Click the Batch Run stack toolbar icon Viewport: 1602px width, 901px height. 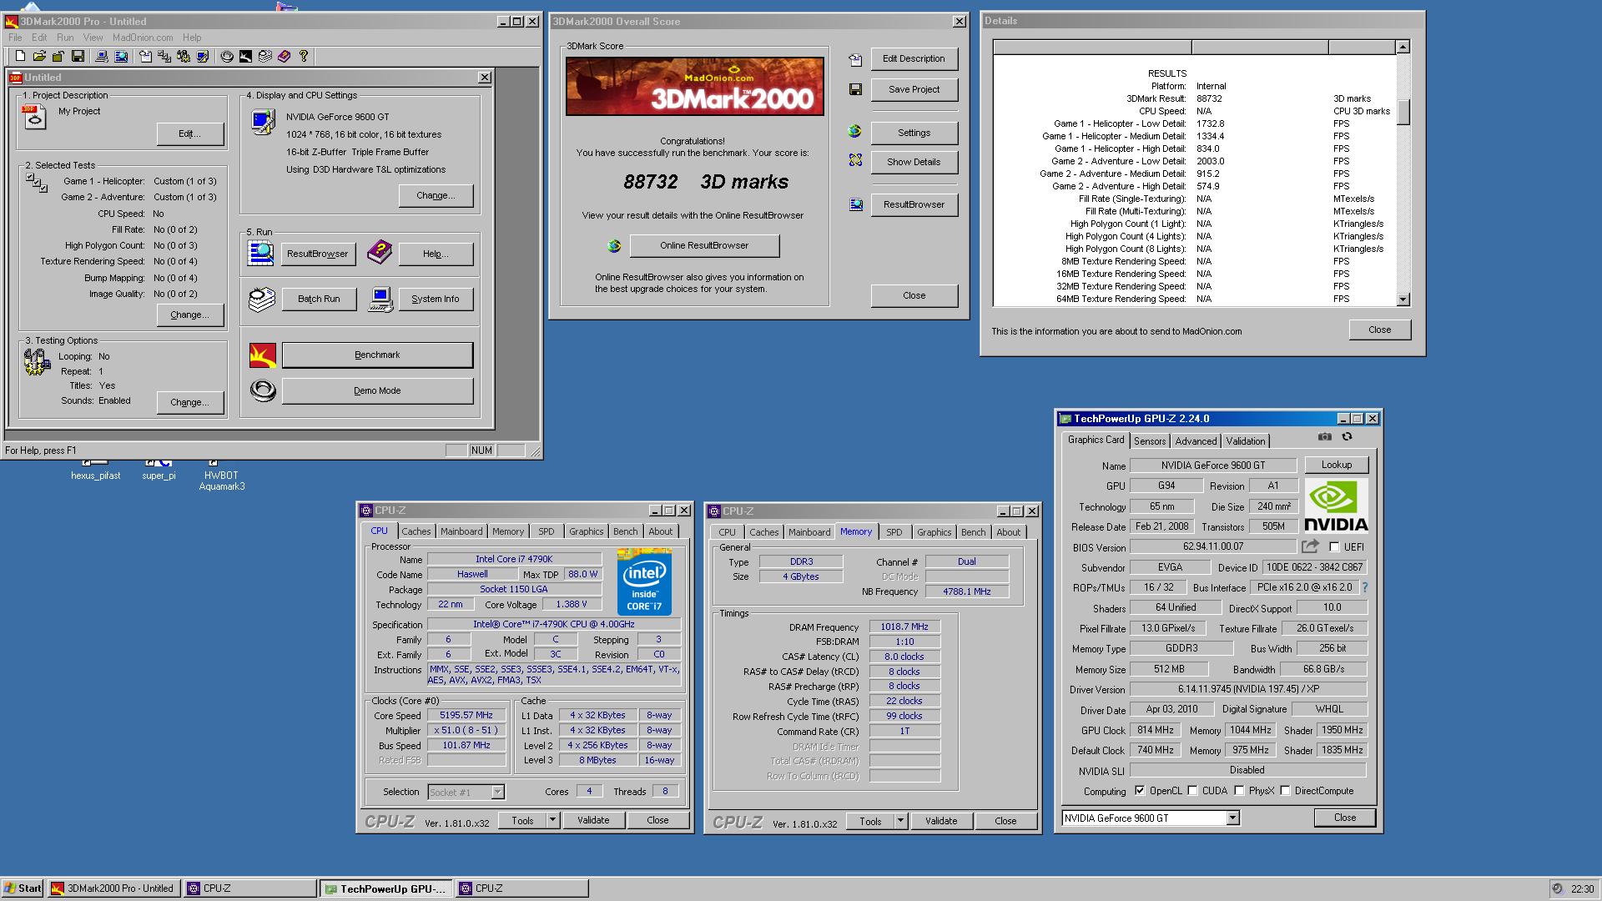264,56
